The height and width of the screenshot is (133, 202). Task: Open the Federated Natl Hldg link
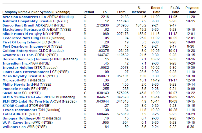point(21,38)
